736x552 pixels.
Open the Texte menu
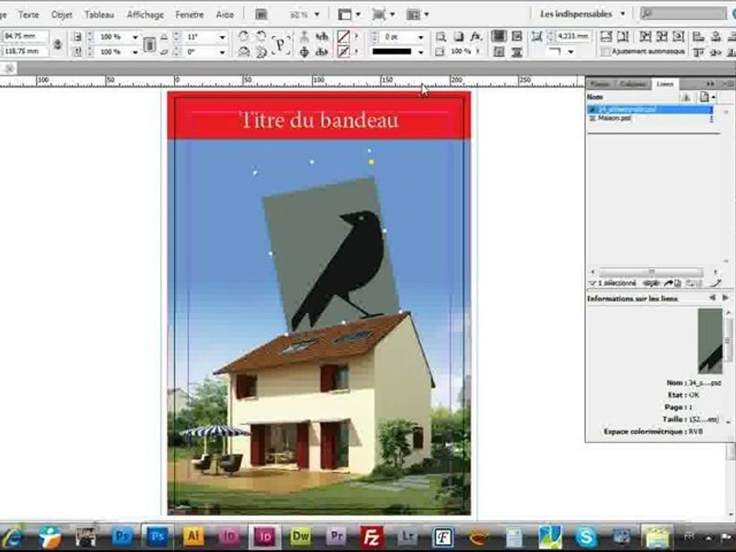(28, 15)
